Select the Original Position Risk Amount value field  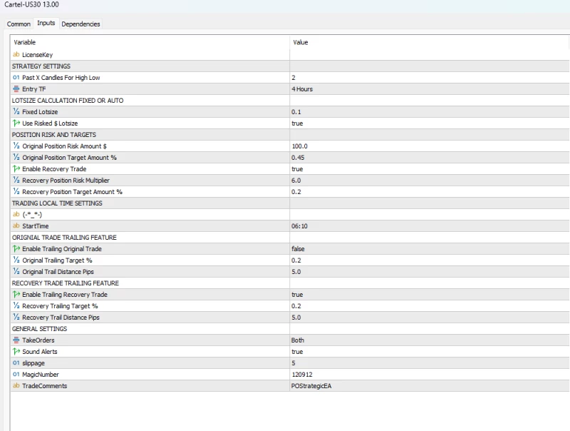(427, 146)
